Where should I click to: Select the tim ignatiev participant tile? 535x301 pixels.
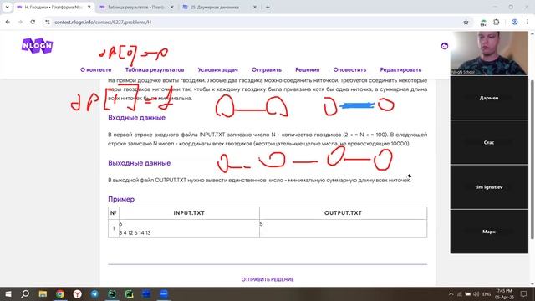coord(489,187)
